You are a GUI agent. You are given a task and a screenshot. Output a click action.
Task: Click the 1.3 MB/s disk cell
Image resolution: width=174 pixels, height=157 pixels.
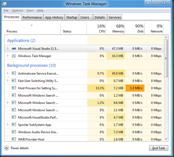click(x=135, y=88)
